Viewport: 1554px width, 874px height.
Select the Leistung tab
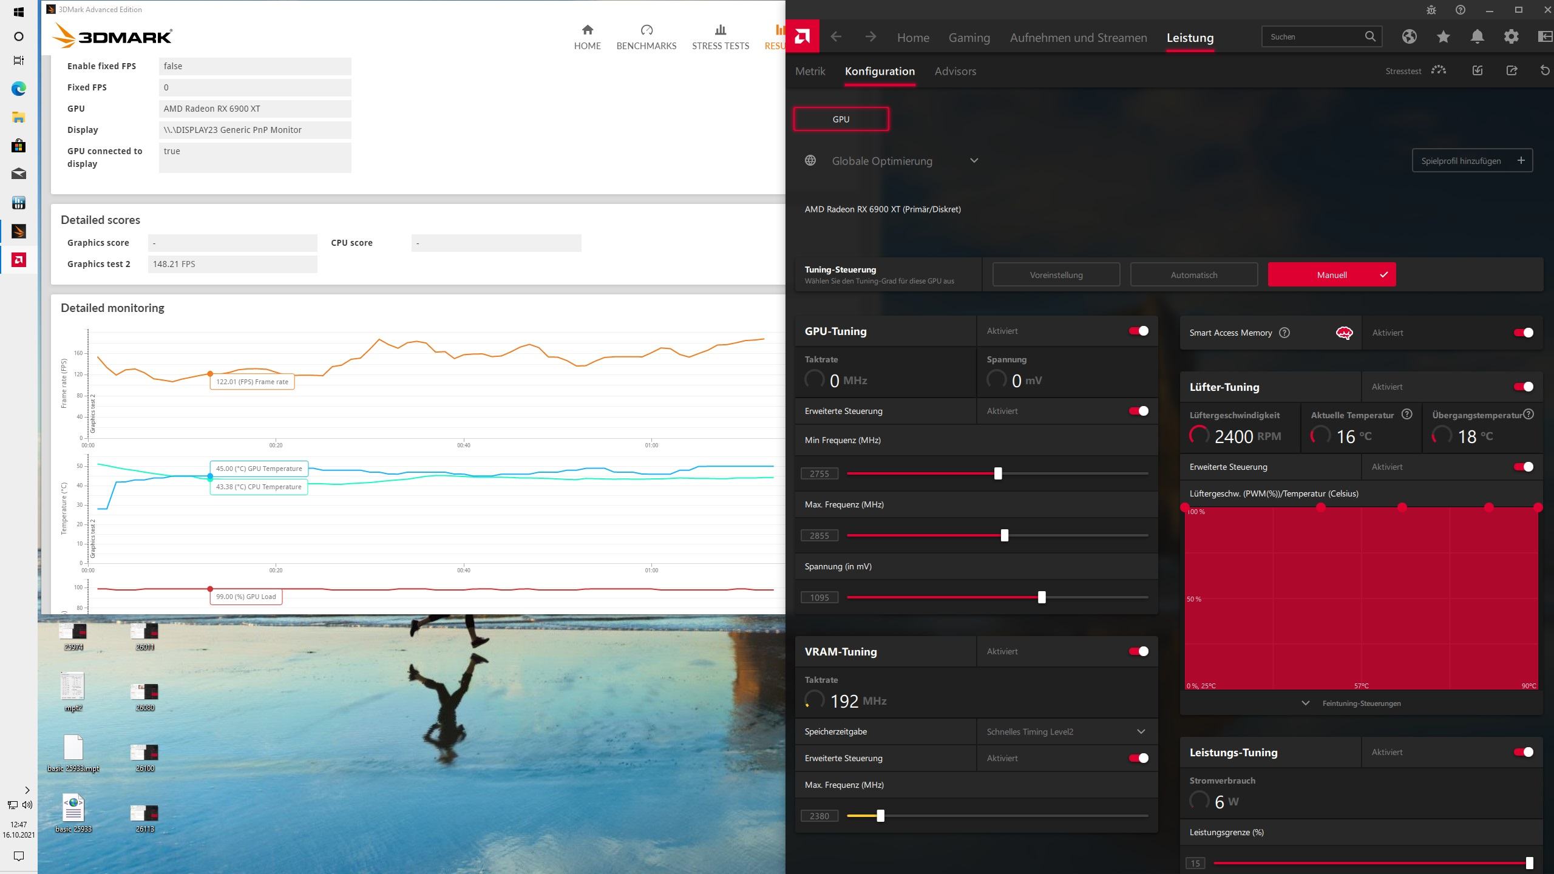tap(1190, 38)
